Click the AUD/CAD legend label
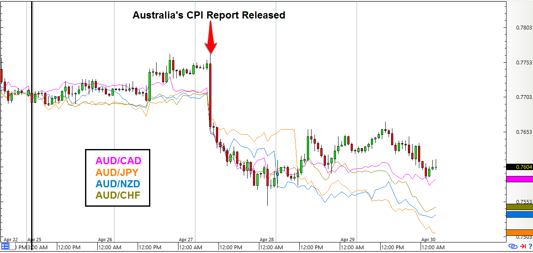This screenshot has width=533, height=253. click(119, 161)
